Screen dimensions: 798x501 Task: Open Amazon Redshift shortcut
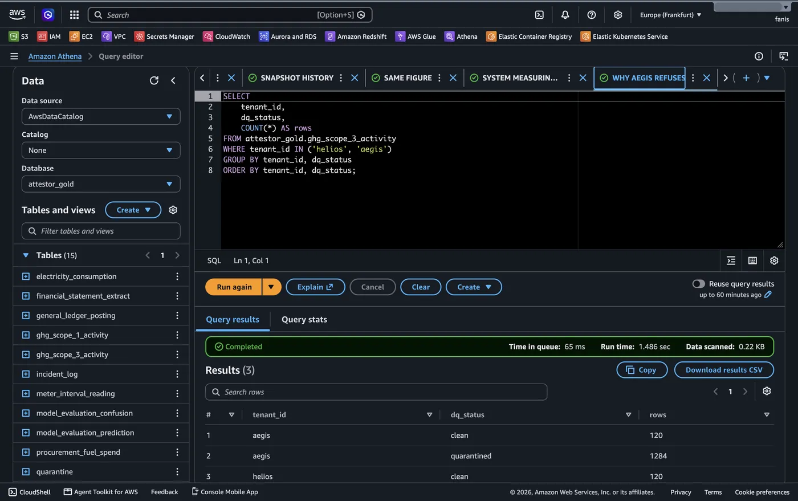coord(356,36)
